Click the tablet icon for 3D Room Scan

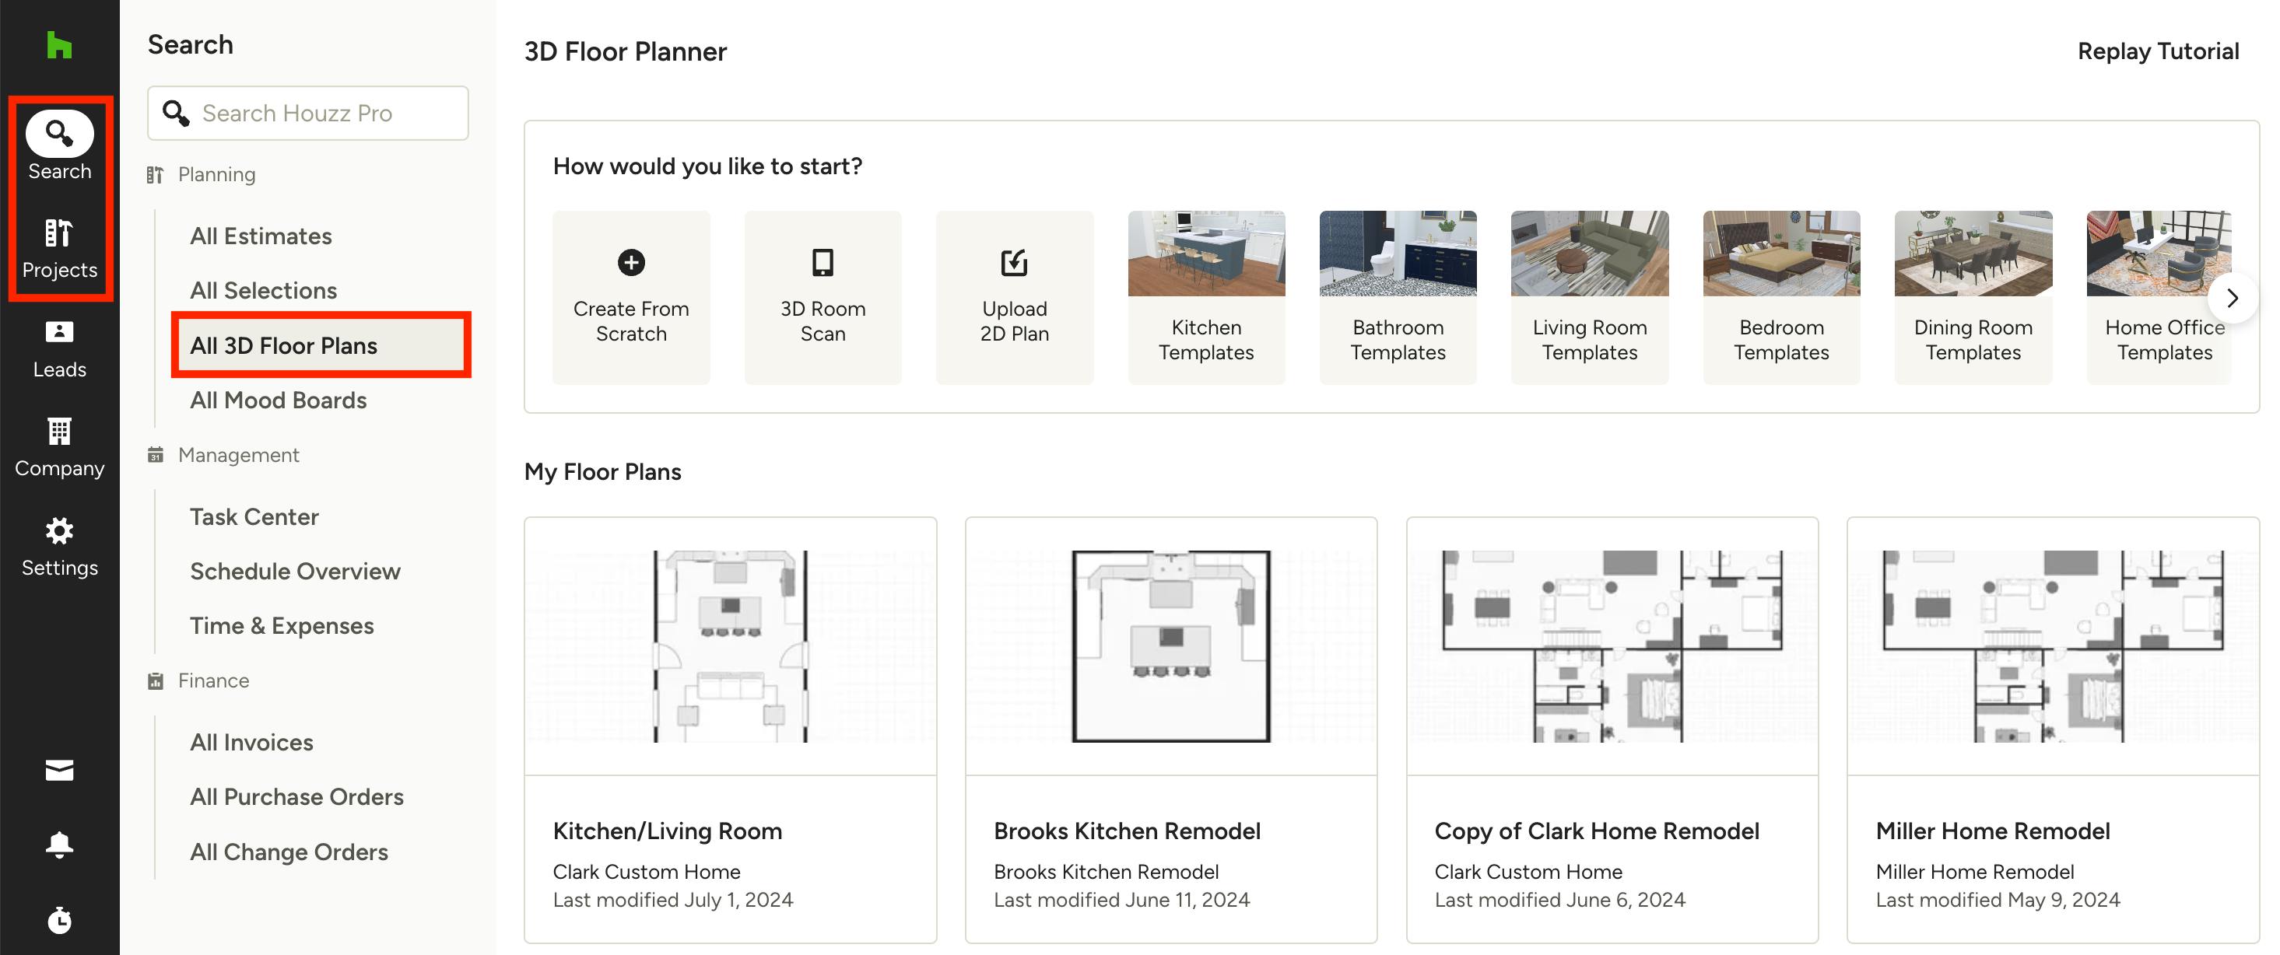[x=823, y=263]
